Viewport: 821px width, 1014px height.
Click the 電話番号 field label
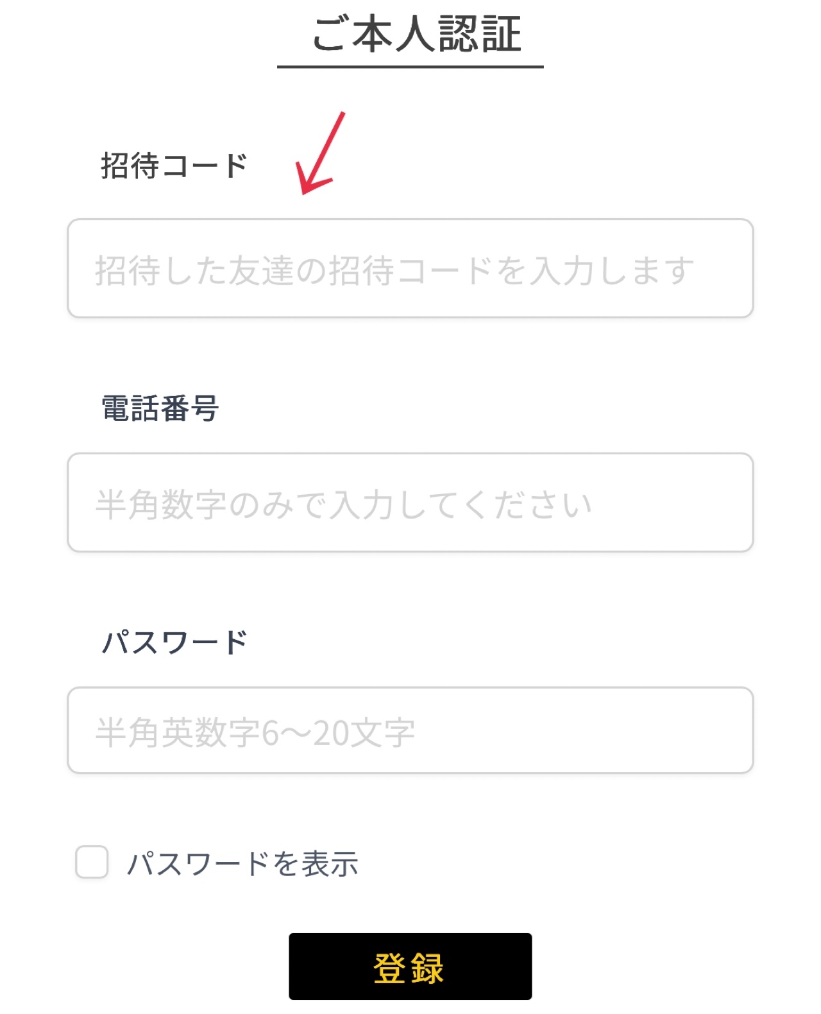coord(160,408)
